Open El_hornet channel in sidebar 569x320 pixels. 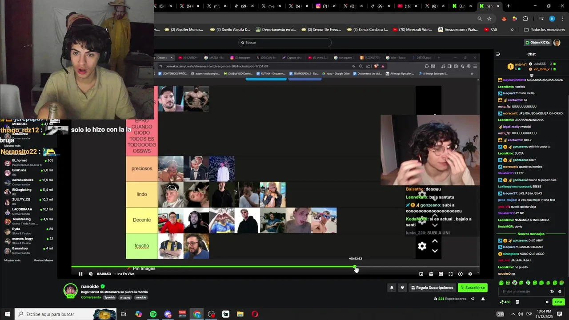29,162
